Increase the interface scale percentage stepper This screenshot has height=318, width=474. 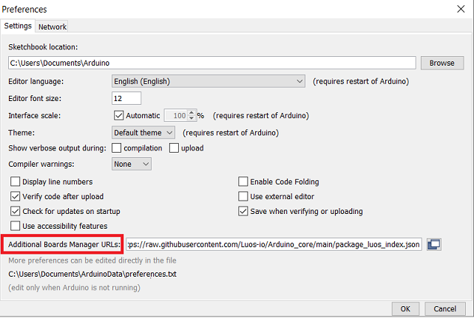click(192, 113)
